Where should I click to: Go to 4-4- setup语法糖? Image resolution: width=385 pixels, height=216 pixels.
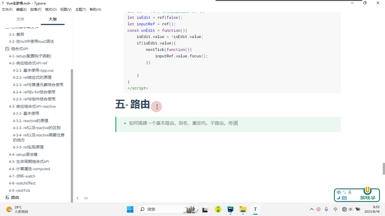tap(23, 154)
